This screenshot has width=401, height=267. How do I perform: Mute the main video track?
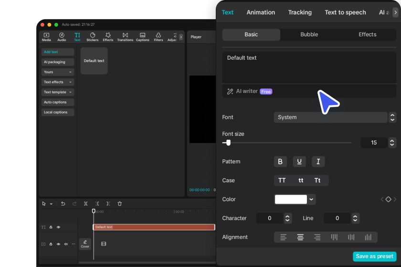click(66, 244)
